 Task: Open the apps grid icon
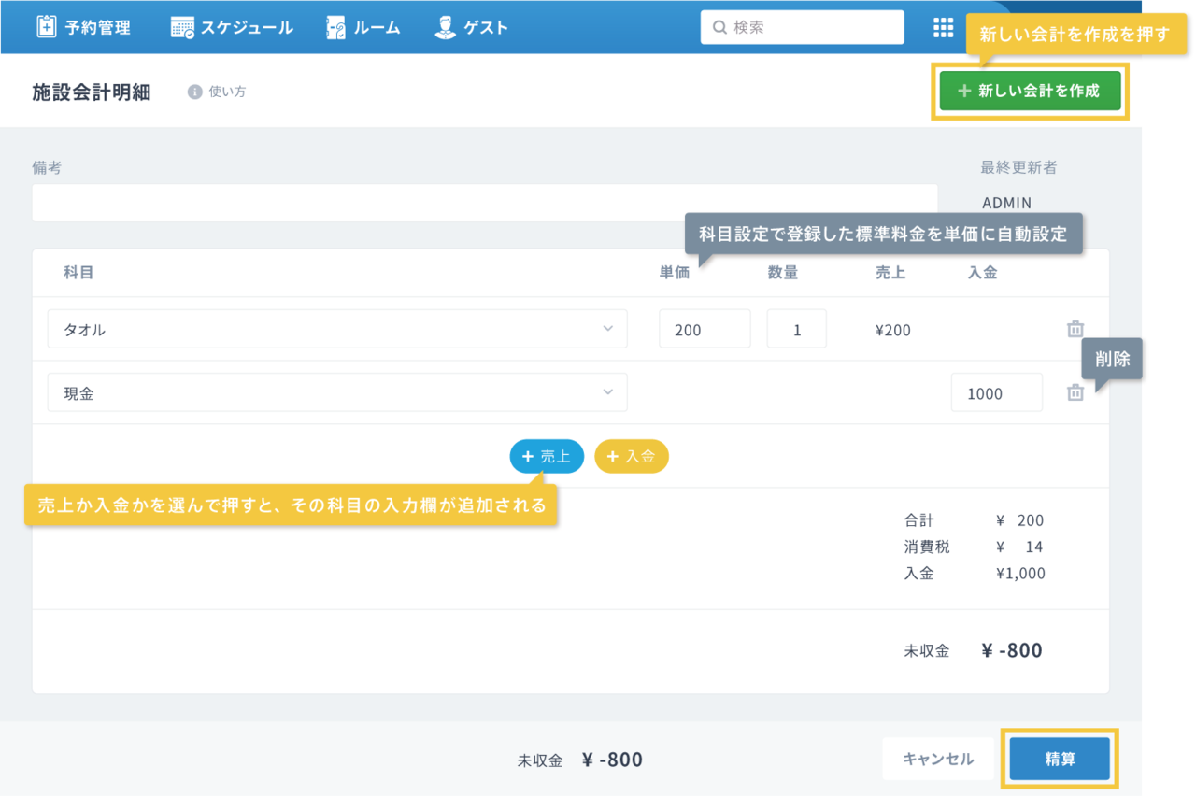point(943,27)
